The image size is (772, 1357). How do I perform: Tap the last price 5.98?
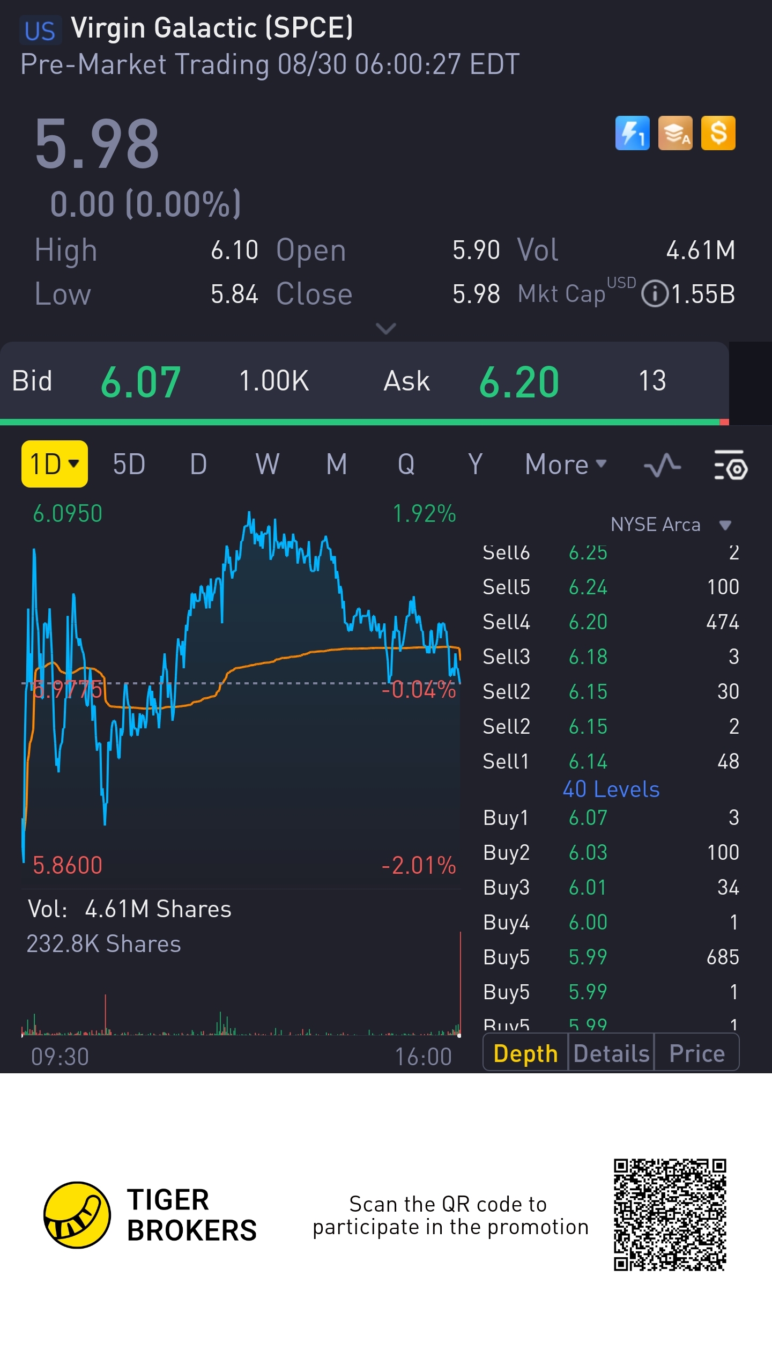pyautogui.click(x=97, y=144)
